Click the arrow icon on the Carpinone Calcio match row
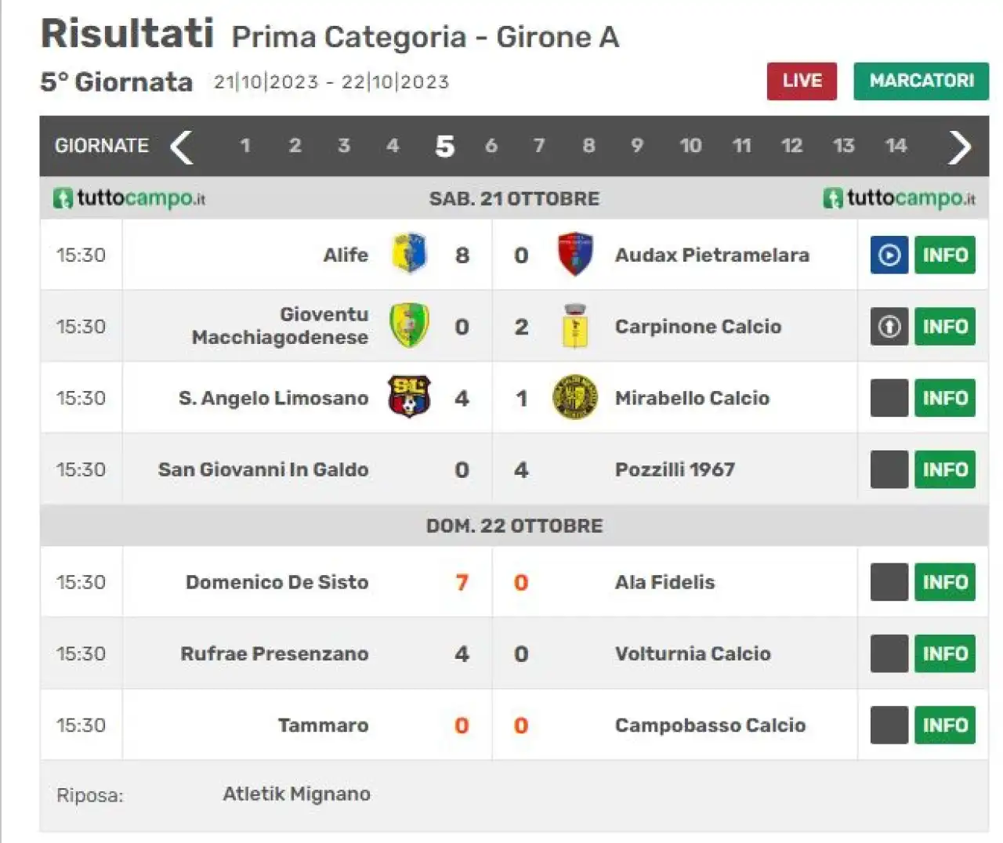 click(889, 327)
